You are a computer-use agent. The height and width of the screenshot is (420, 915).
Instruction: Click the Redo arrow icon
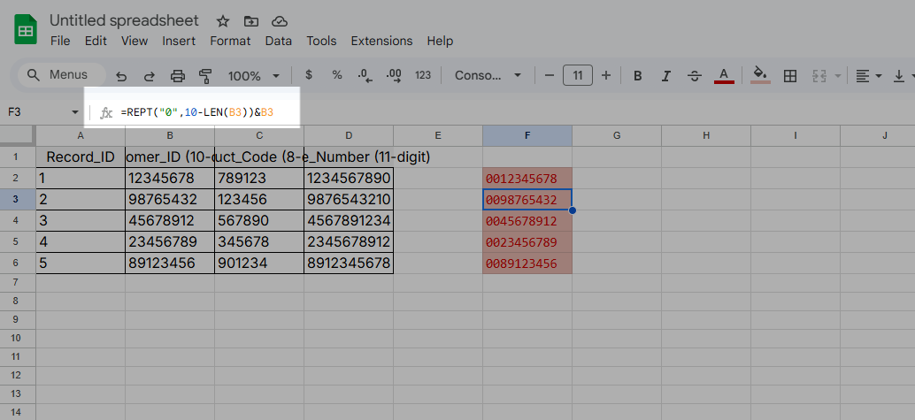[150, 76]
